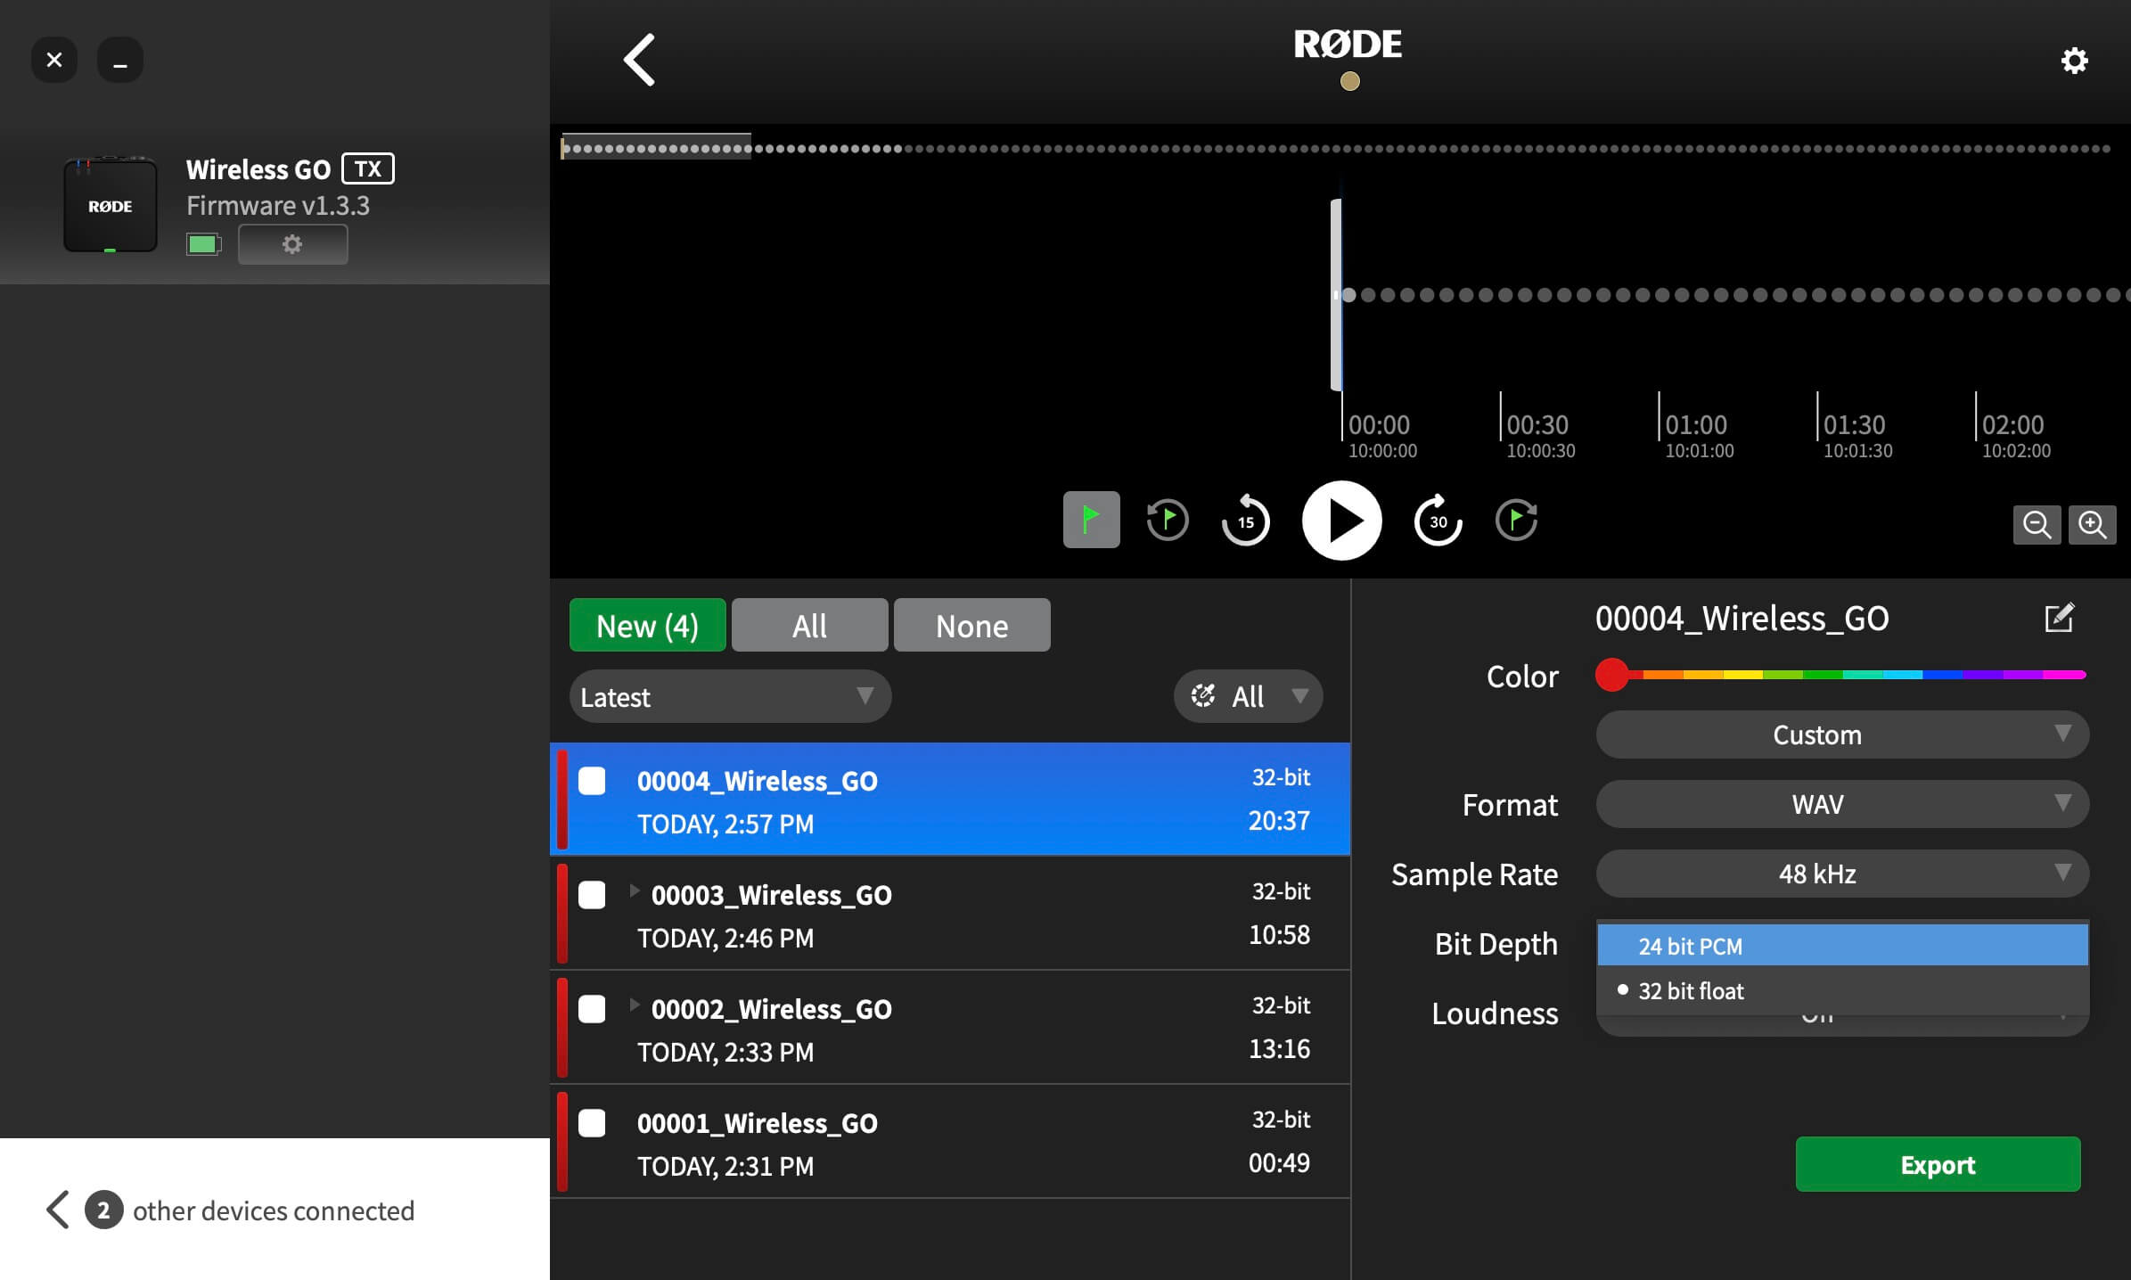Skip forward 30 seconds
Viewport: 2131px width, 1280px height.
click(x=1438, y=520)
